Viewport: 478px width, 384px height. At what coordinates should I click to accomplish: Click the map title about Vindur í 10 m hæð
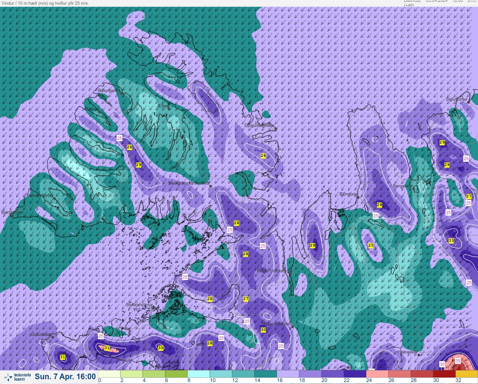coord(45,3)
